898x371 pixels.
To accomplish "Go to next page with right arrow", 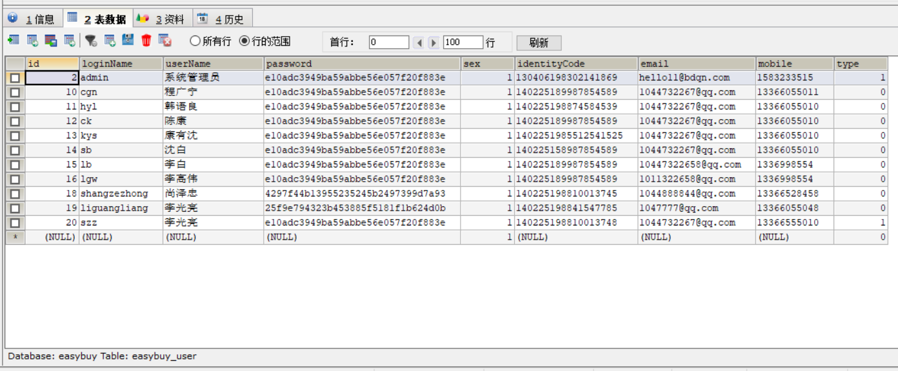I will click(434, 43).
